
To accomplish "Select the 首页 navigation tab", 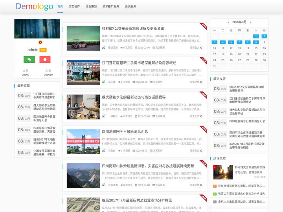I will 60,6.
